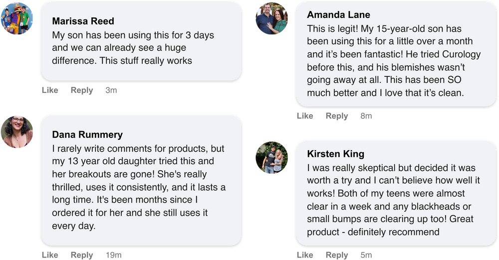This screenshot has height=260, width=499.
Task: Like Kirsten King's comment
Action: point(305,255)
